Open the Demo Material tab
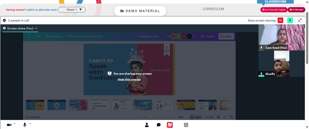The height and width of the screenshot is (129, 309). 140,11
